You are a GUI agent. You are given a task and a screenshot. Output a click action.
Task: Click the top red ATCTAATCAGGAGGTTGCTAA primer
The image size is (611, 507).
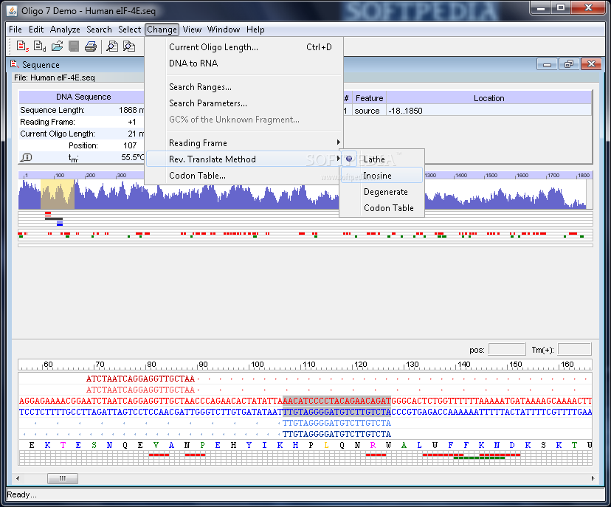[x=140, y=379]
